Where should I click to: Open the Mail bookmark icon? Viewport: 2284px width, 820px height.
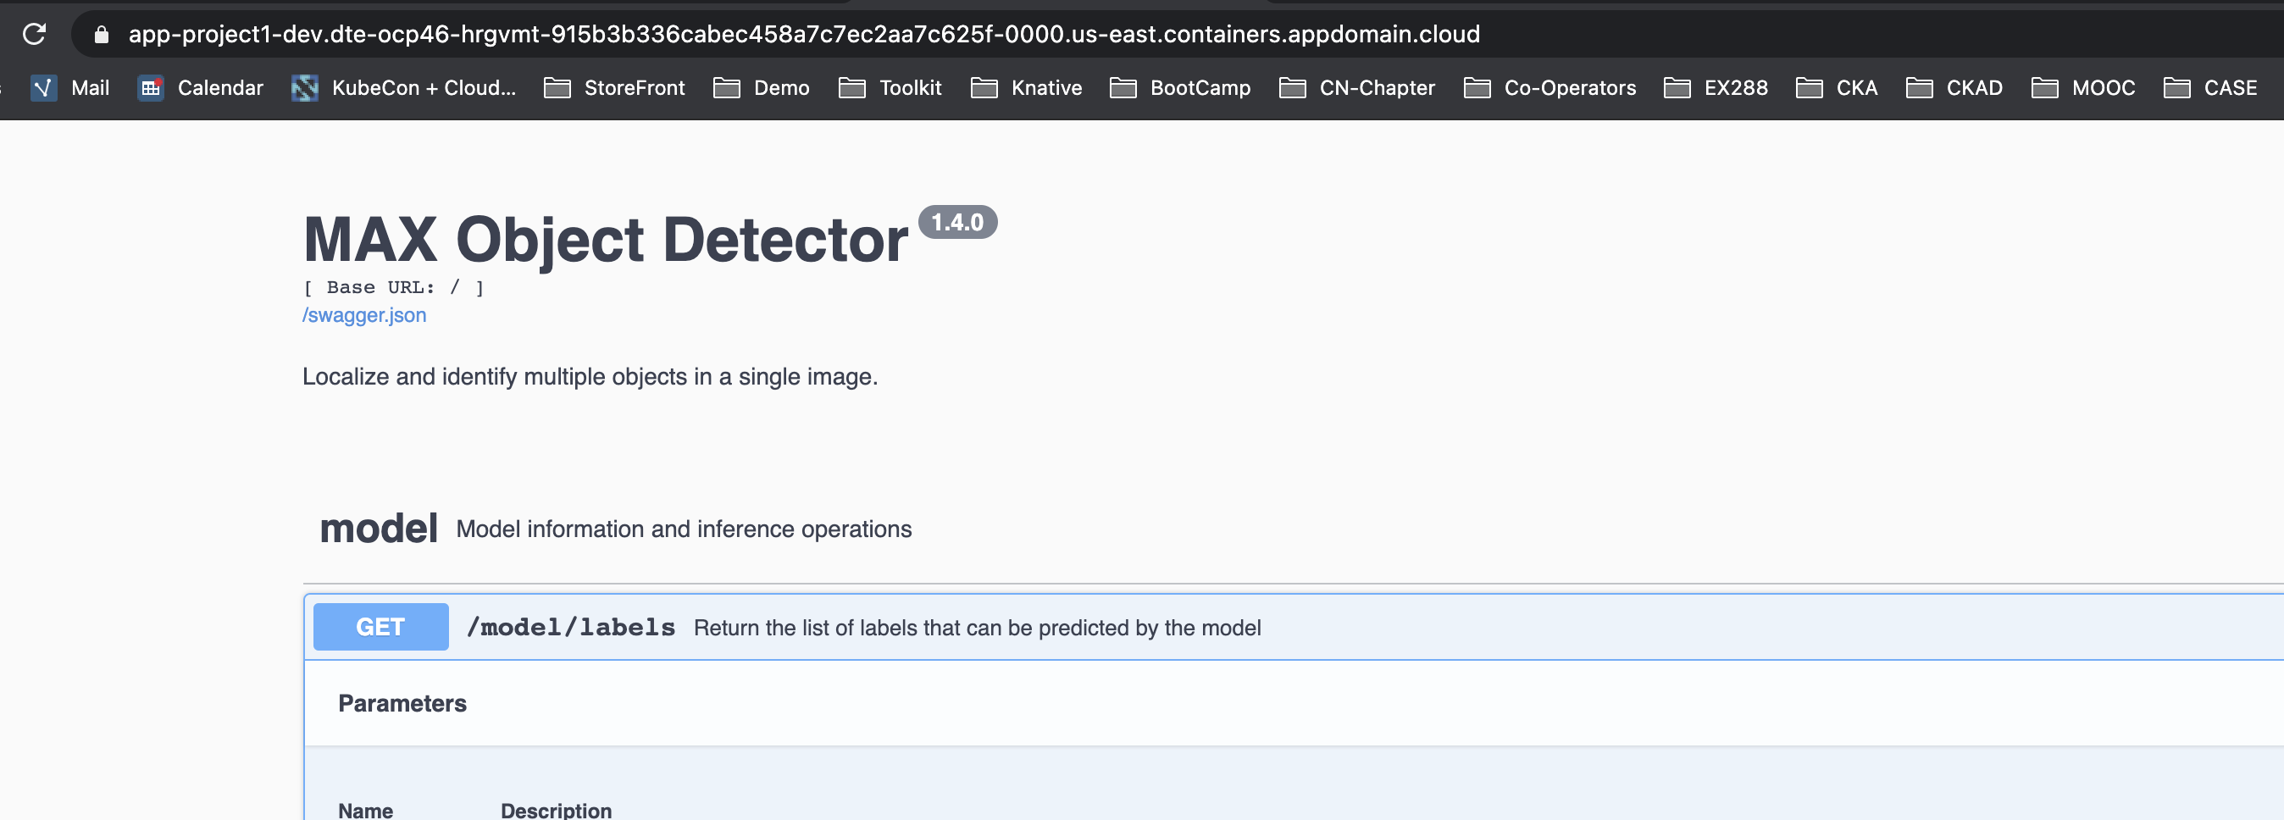point(42,88)
